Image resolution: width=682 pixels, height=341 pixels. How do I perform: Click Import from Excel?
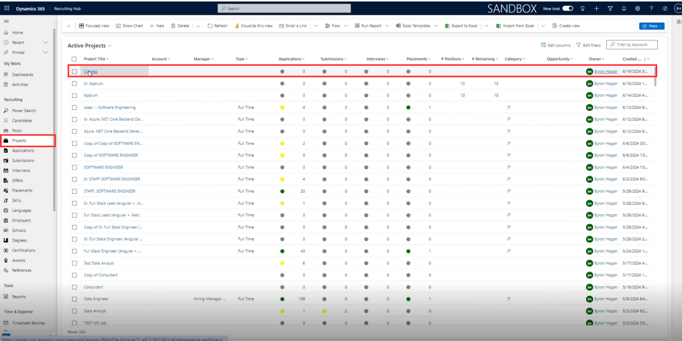tap(515, 26)
